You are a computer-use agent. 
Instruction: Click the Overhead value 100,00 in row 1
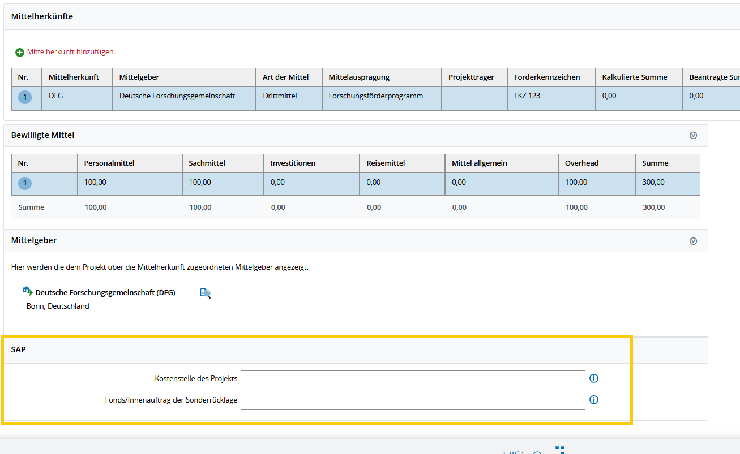576,183
